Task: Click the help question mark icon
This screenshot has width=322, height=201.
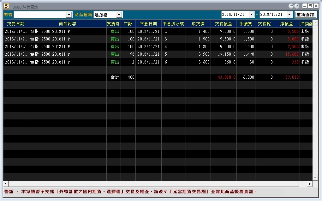Action: (x=296, y=6)
